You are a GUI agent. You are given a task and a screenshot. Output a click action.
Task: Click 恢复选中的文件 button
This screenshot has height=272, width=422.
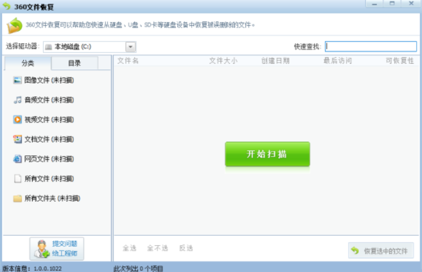[x=381, y=250]
